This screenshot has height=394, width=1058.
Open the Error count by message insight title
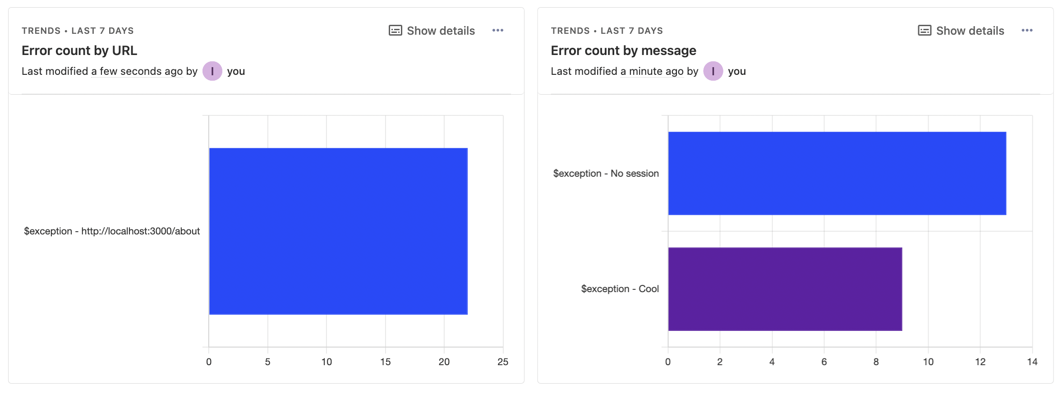point(623,50)
